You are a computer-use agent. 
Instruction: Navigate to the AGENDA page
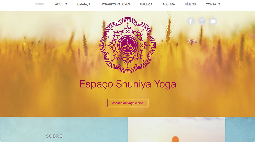169,4
